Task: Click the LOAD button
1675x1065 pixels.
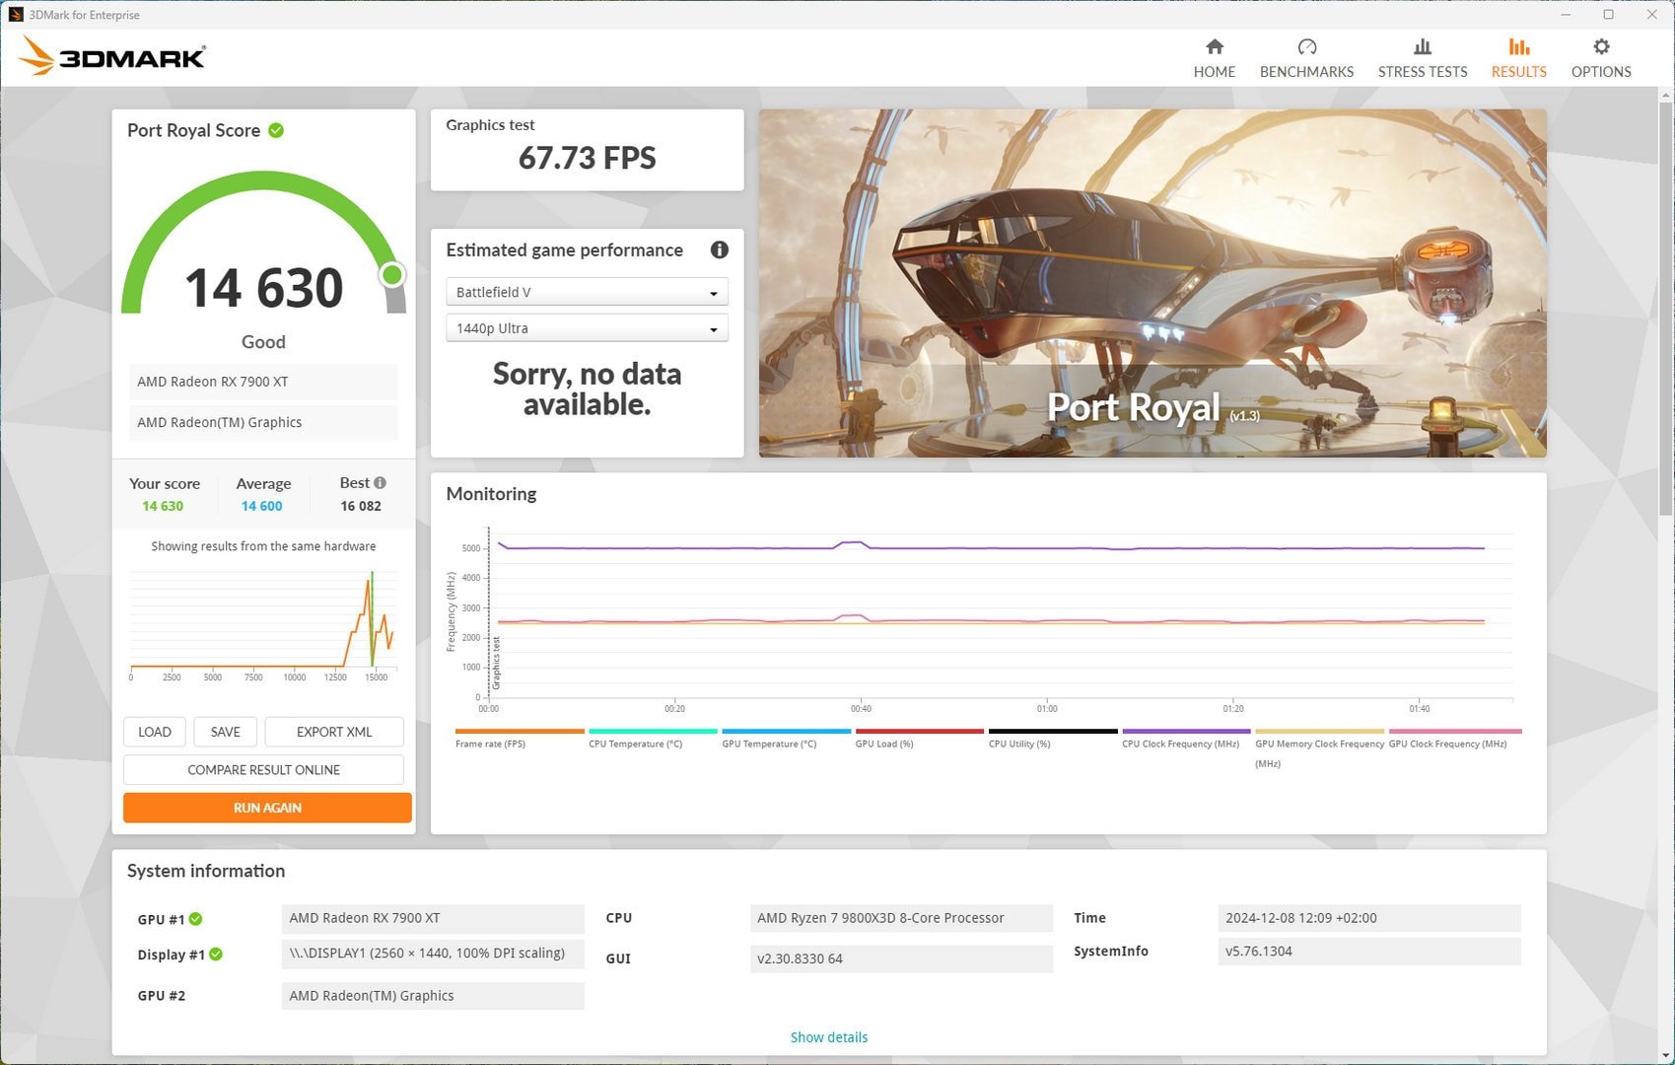Action: (155, 732)
